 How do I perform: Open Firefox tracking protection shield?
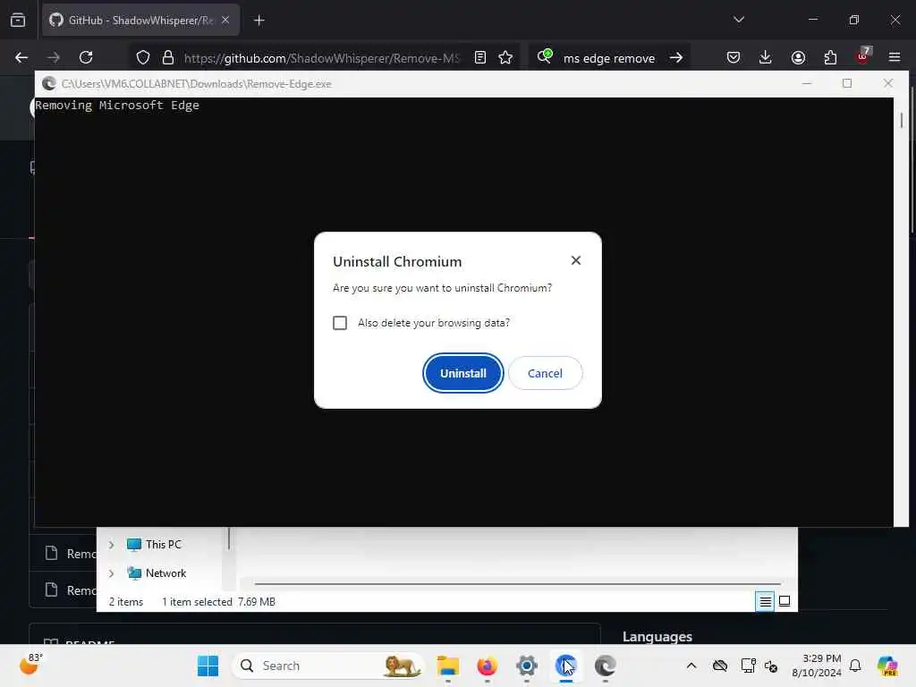click(x=143, y=57)
